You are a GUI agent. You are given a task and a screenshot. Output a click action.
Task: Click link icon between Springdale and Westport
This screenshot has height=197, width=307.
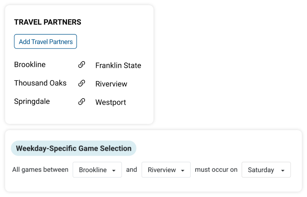[x=82, y=102]
